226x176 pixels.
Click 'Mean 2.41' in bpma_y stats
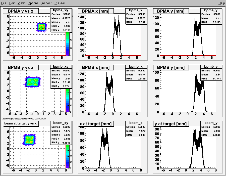point(211,18)
